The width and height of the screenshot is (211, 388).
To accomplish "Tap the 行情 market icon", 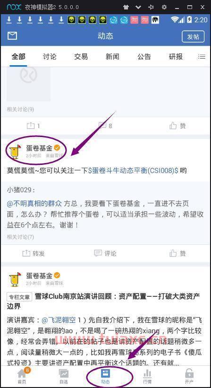I will [x=147, y=376].
